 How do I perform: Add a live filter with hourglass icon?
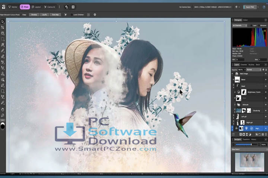pos(247,134)
